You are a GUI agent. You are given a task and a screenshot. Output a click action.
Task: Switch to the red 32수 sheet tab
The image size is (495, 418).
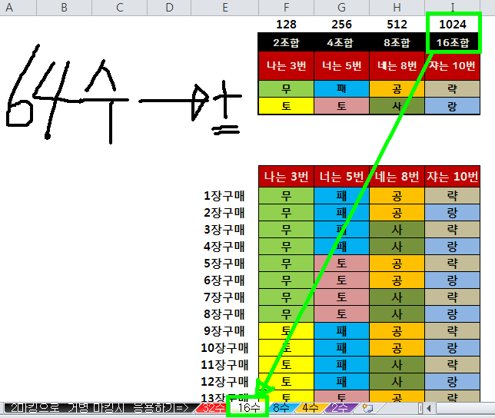click(x=212, y=408)
